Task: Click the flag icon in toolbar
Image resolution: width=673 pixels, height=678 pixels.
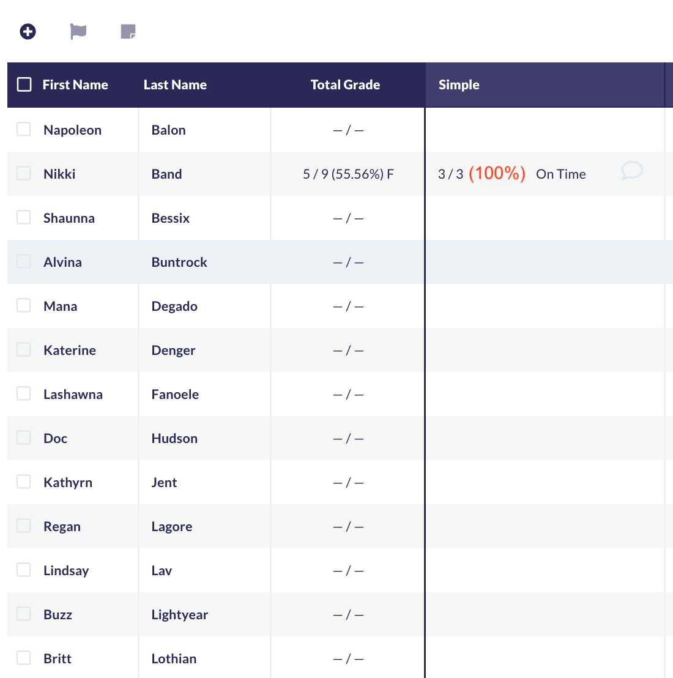Action: (78, 31)
